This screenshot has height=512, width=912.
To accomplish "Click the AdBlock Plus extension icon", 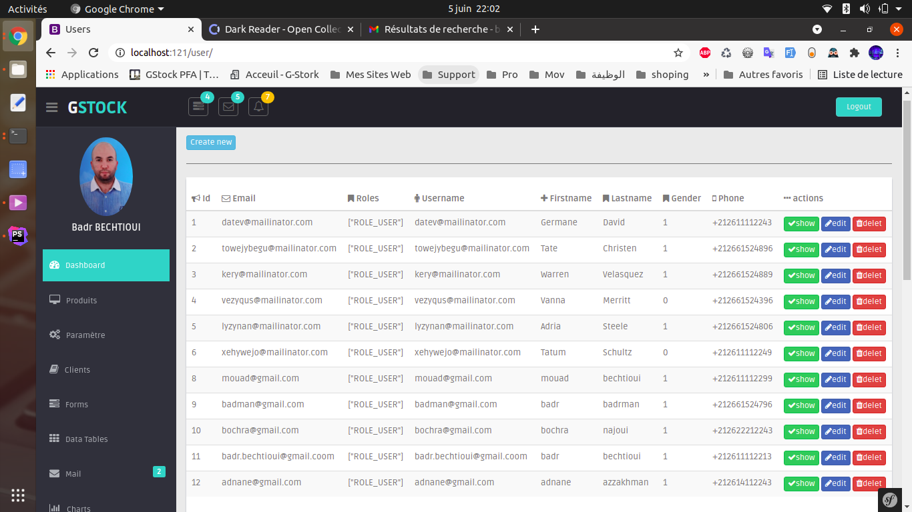I will pos(705,53).
